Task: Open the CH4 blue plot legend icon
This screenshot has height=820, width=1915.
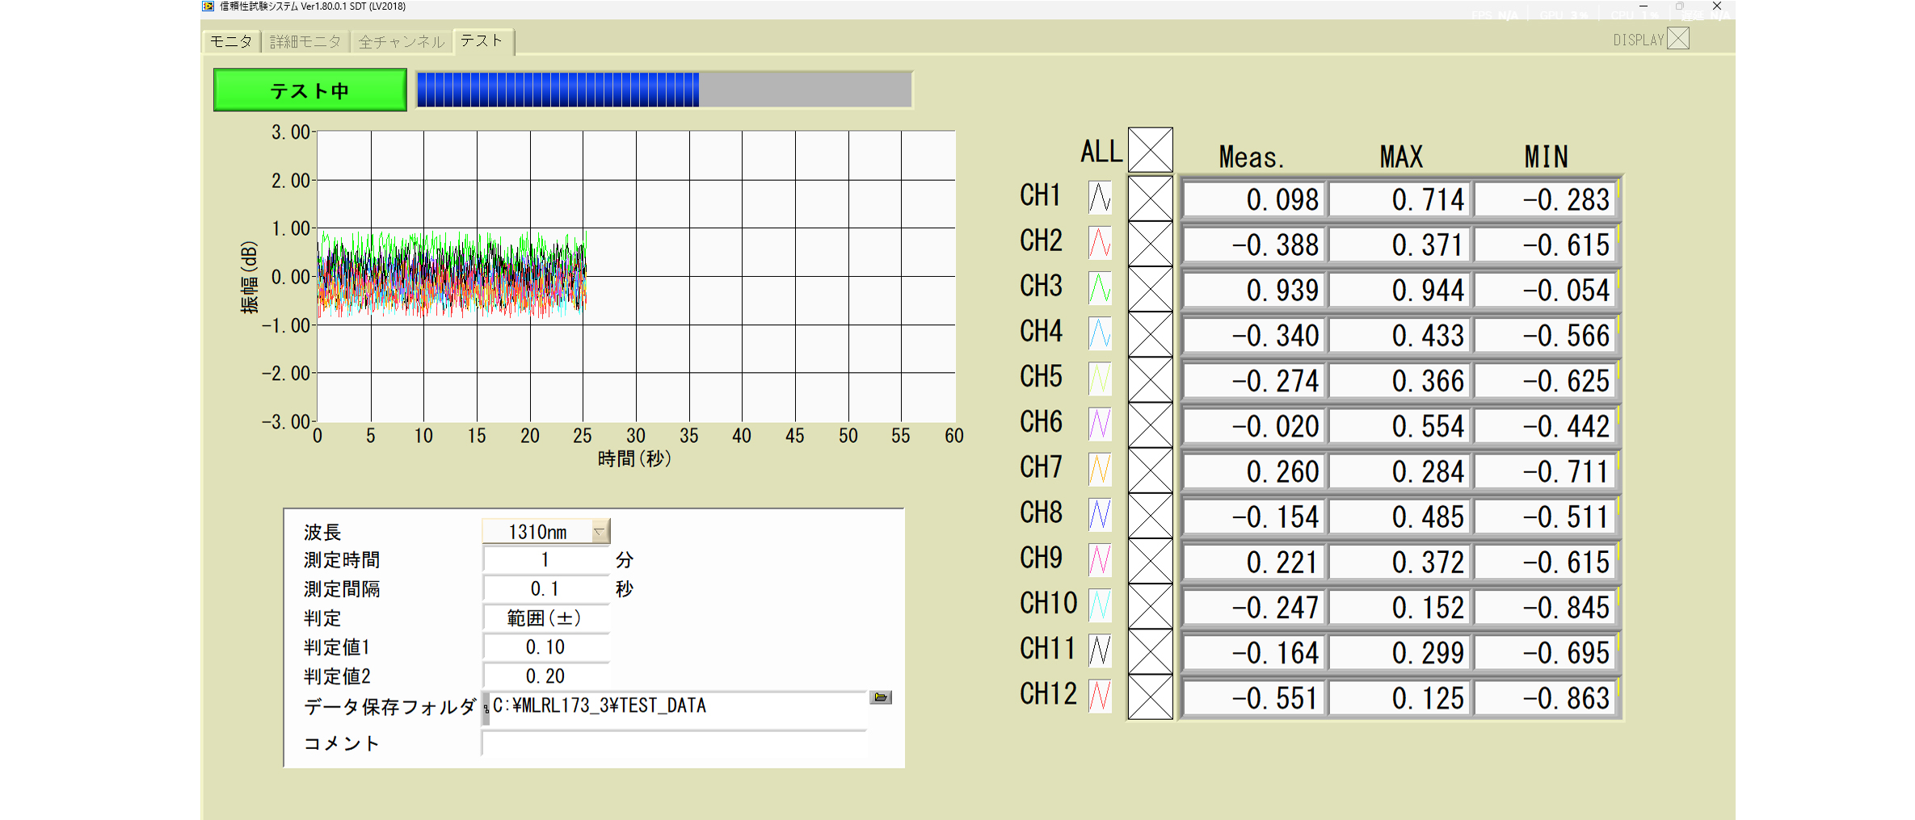Action: point(1100,333)
